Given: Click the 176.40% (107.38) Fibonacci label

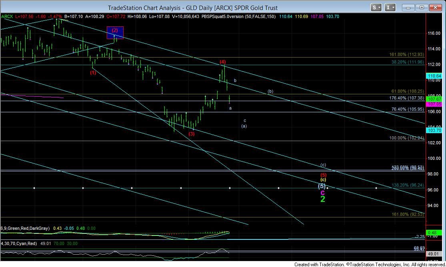Looking at the screenshot, I should (x=406, y=98).
